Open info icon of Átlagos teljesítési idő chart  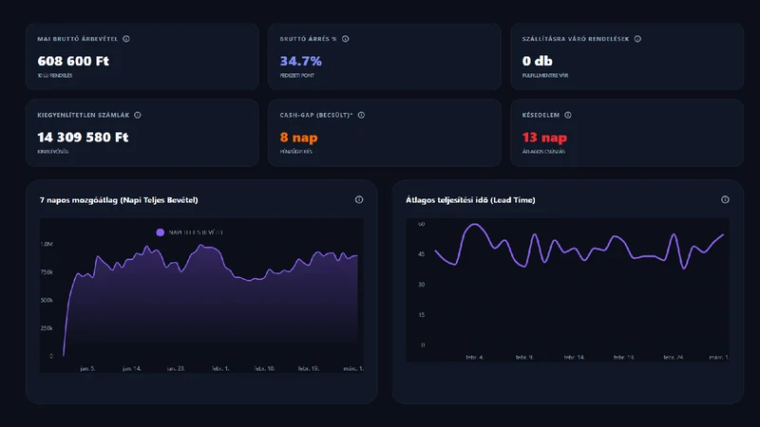point(725,199)
